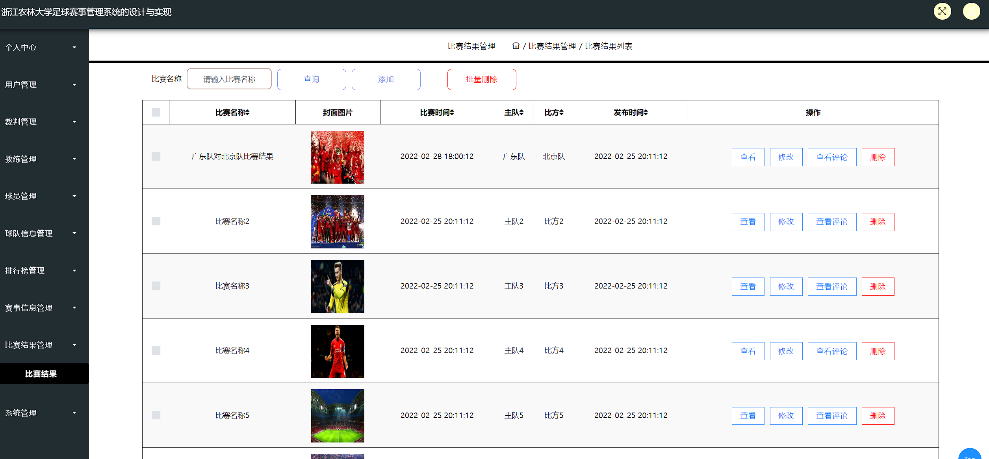The width and height of the screenshot is (989, 459).
Task: Click 修改 in 比赛名称2 row
Action: coord(786,222)
